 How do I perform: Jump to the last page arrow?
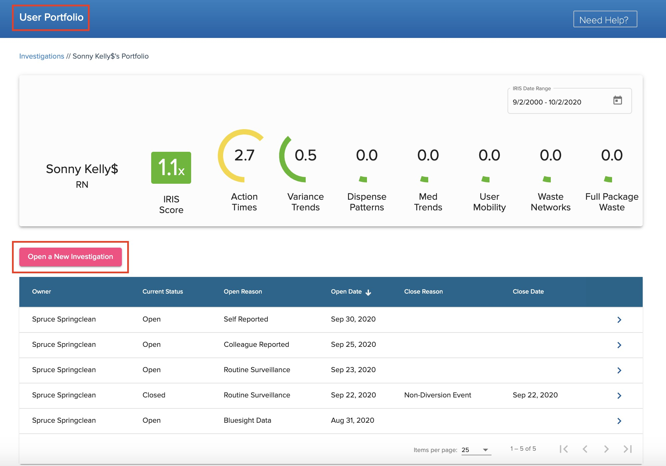(x=628, y=449)
